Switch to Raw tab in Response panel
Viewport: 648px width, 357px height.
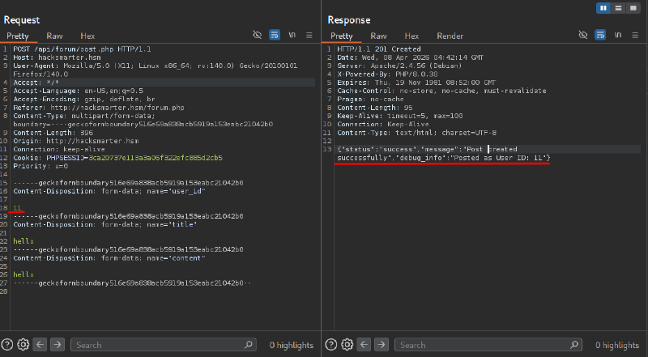click(x=378, y=36)
